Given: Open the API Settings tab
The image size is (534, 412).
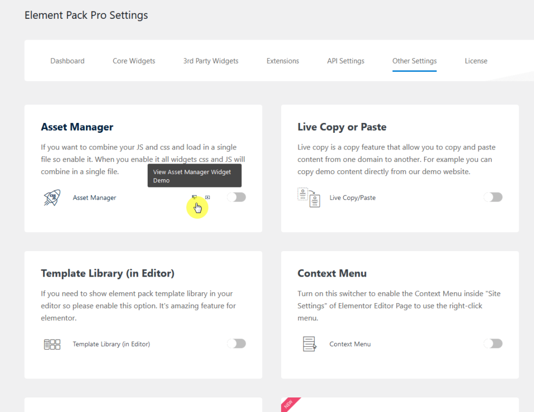Looking at the screenshot, I should [x=346, y=61].
